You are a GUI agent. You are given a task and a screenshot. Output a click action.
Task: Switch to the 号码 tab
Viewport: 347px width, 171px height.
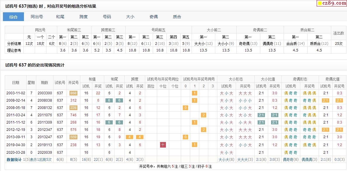(107, 17)
